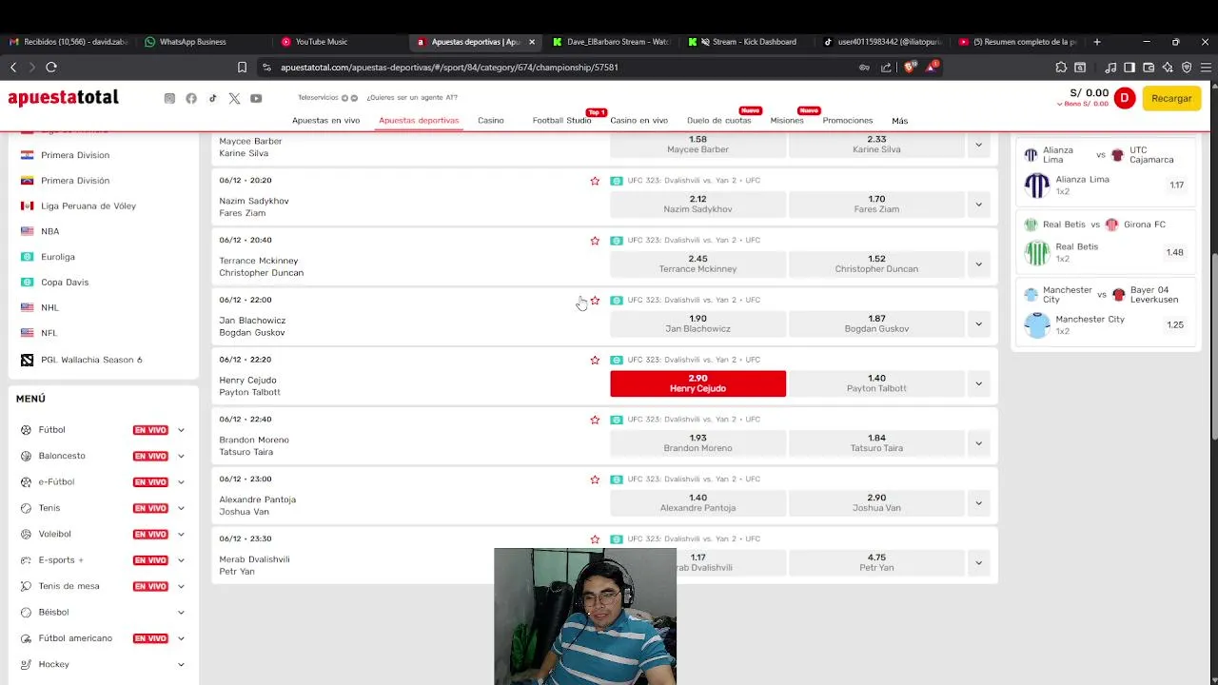This screenshot has height=685, width=1218.
Task: Click the yellow Recargar button
Action: [x=1171, y=98]
